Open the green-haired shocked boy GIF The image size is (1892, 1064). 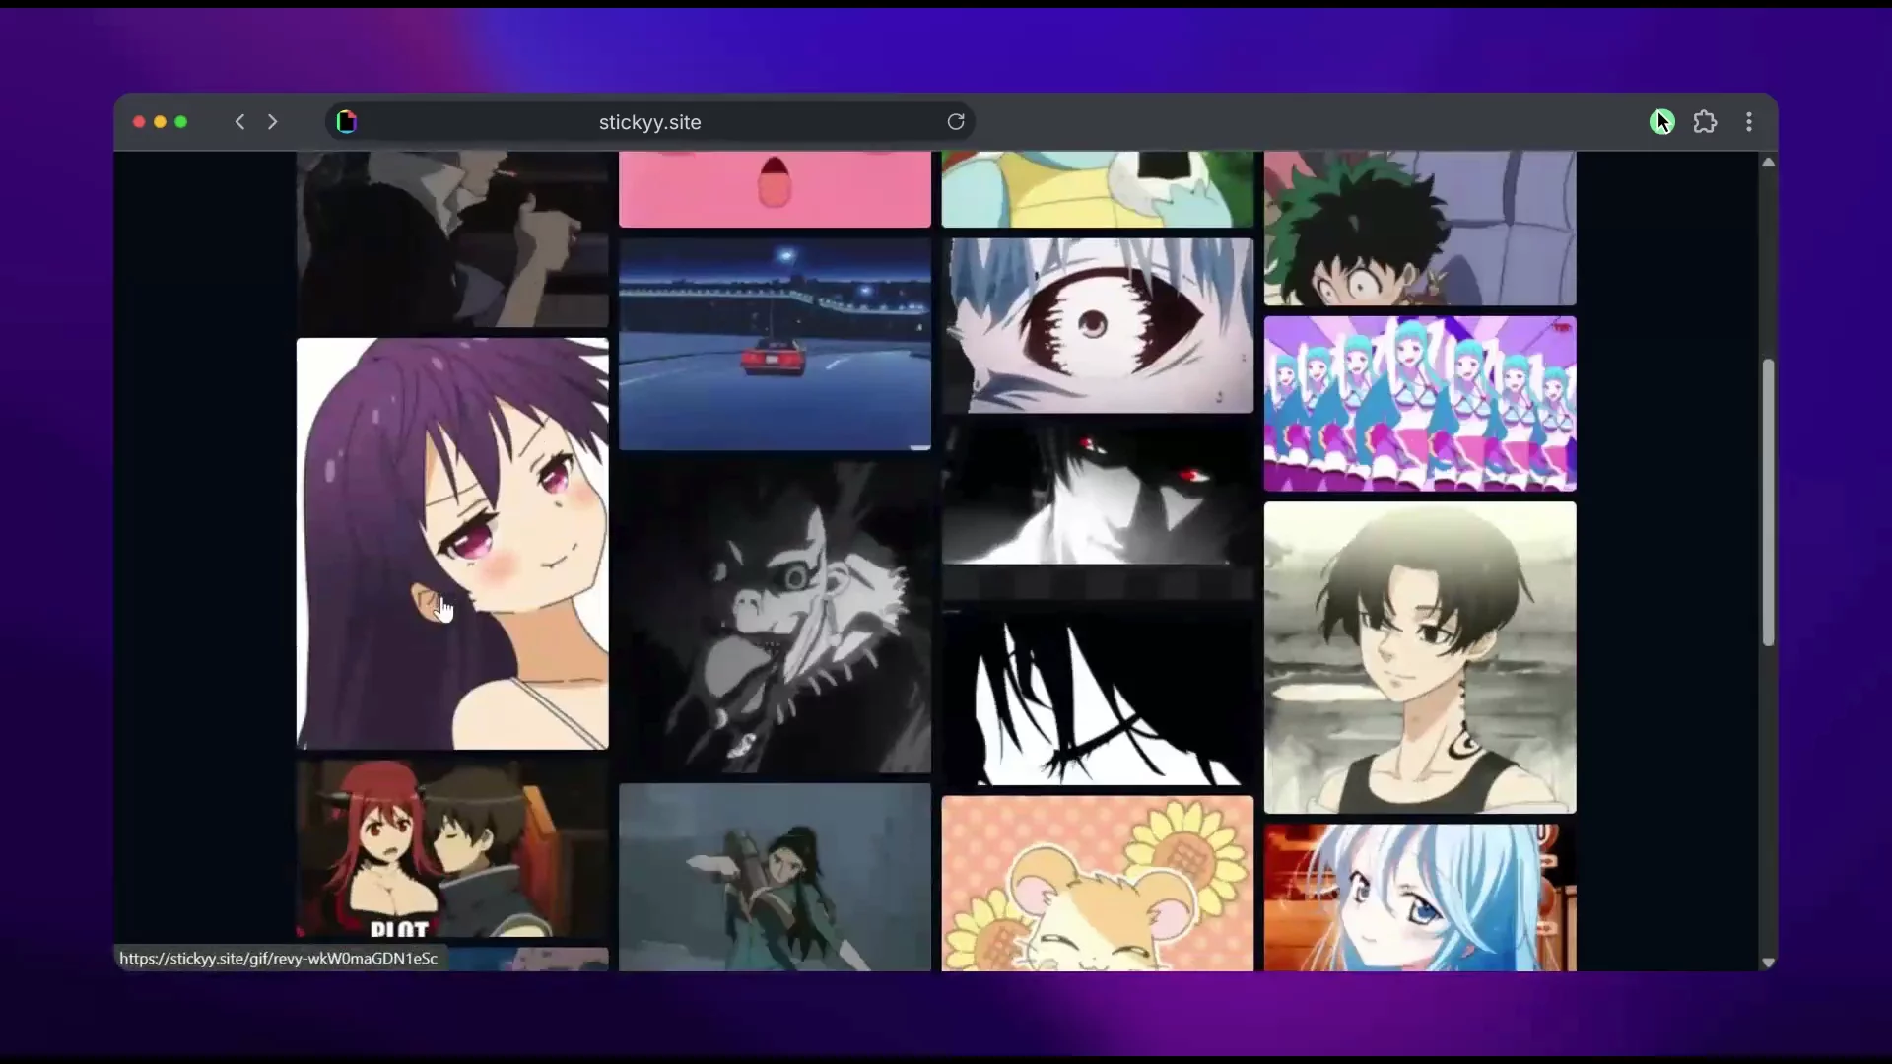pos(1419,229)
